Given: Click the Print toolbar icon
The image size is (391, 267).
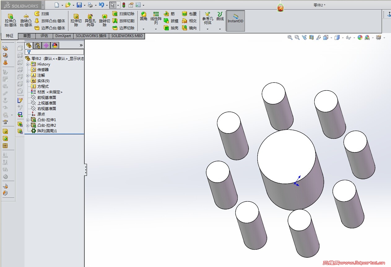Looking at the screenshot, I should point(90,5).
